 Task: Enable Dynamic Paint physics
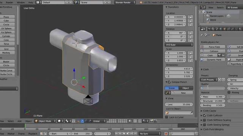[x=213, y=60]
